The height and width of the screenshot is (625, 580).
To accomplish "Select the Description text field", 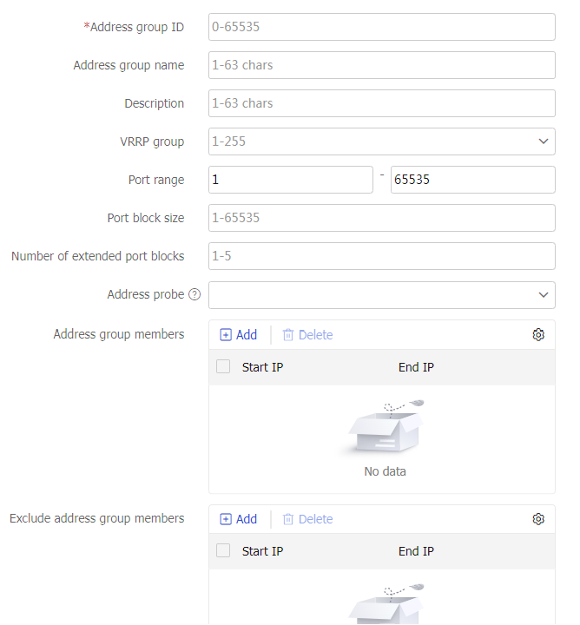I will click(x=381, y=103).
